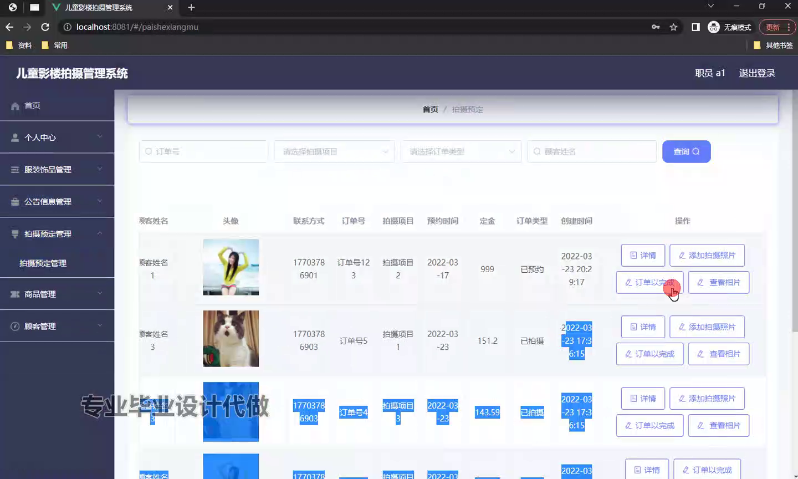Screen dimensions: 798x479
Task: Click the browser forward arrow
Action: [27, 27]
